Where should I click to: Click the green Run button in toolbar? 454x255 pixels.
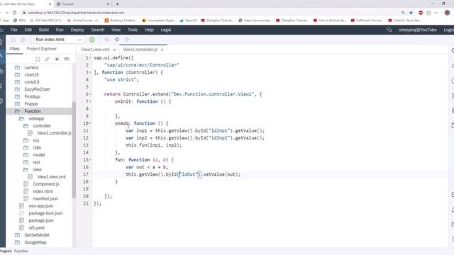[92, 40]
